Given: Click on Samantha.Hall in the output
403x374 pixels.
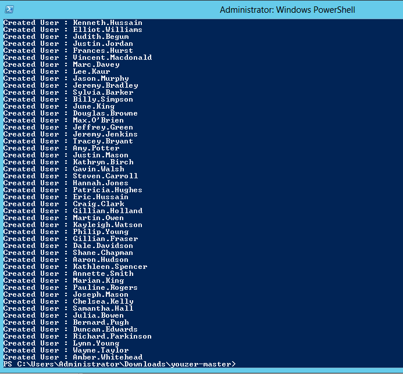Looking at the screenshot, I should click(x=103, y=308).
